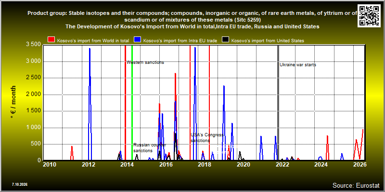Click the black legend swatch for United States

click(x=225, y=40)
